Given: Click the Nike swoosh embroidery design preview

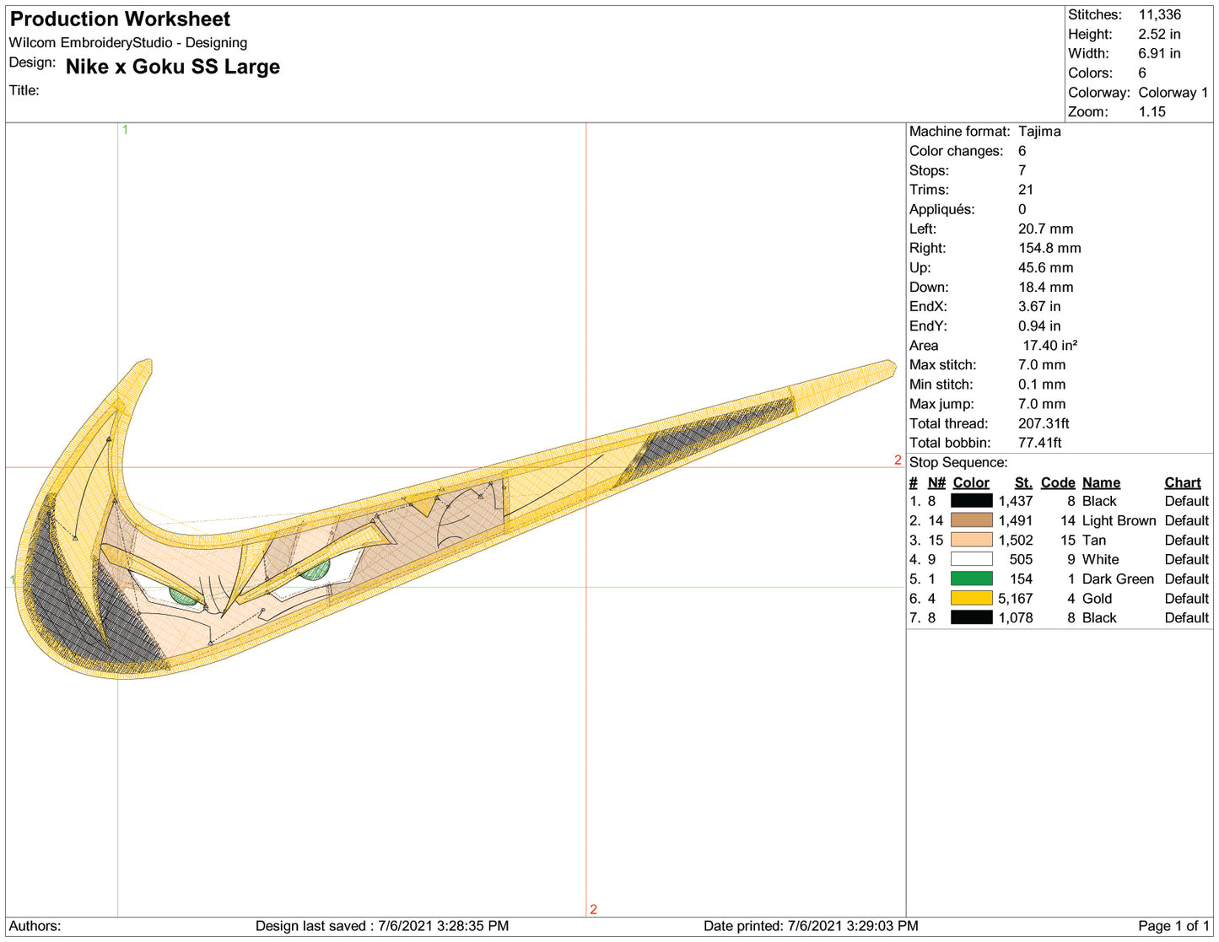Looking at the screenshot, I should (x=456, y=519).
